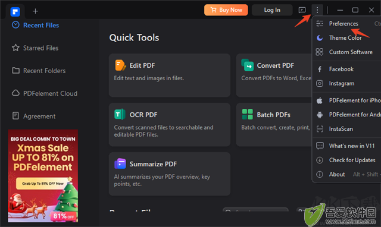381x227 pixels.
Task: Open the three-dot more menu
Action: click(317, 10)
